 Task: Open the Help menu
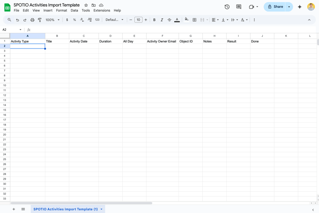117,10
